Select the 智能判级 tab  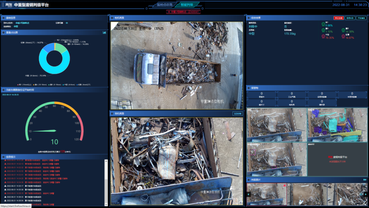tap(187, 5)
